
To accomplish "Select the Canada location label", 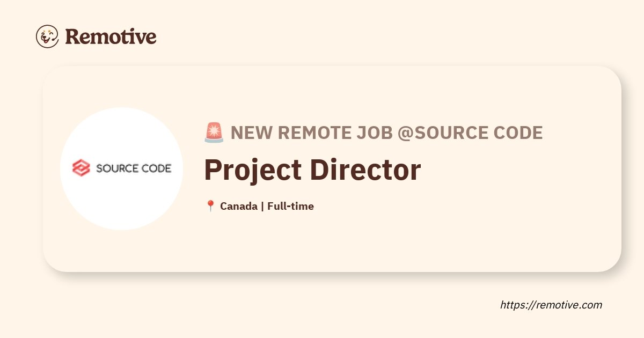I will pyautogui.click(x=239, y=206).
